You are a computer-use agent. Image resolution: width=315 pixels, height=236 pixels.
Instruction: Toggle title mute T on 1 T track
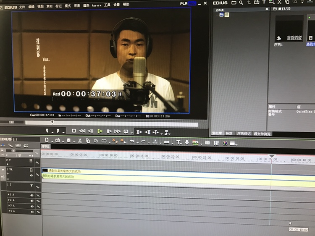pos(31,186)
